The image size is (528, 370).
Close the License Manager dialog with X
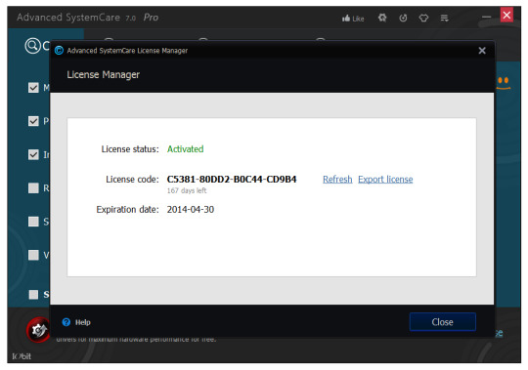482,51
